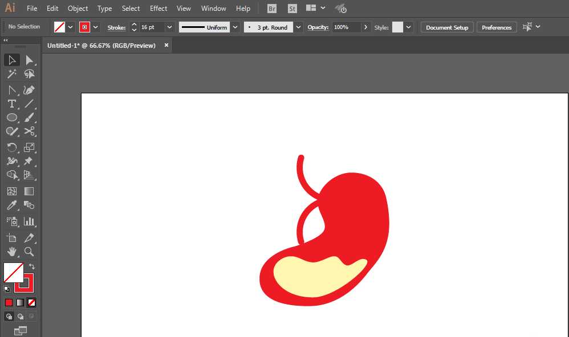The height and width of the screenshot is (337, 569).
Task: Open the Effect menu
Action: (x=158, y=8)
